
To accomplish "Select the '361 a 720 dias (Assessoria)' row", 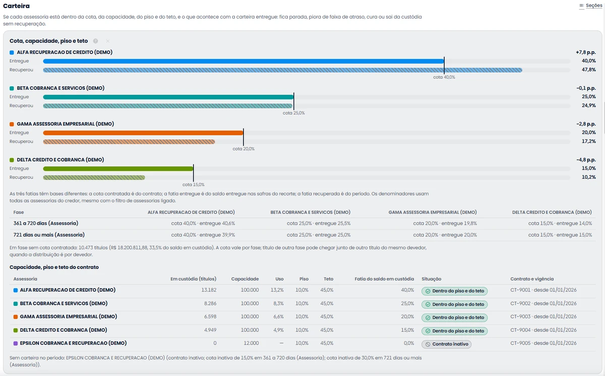I will tap(302, 223).
